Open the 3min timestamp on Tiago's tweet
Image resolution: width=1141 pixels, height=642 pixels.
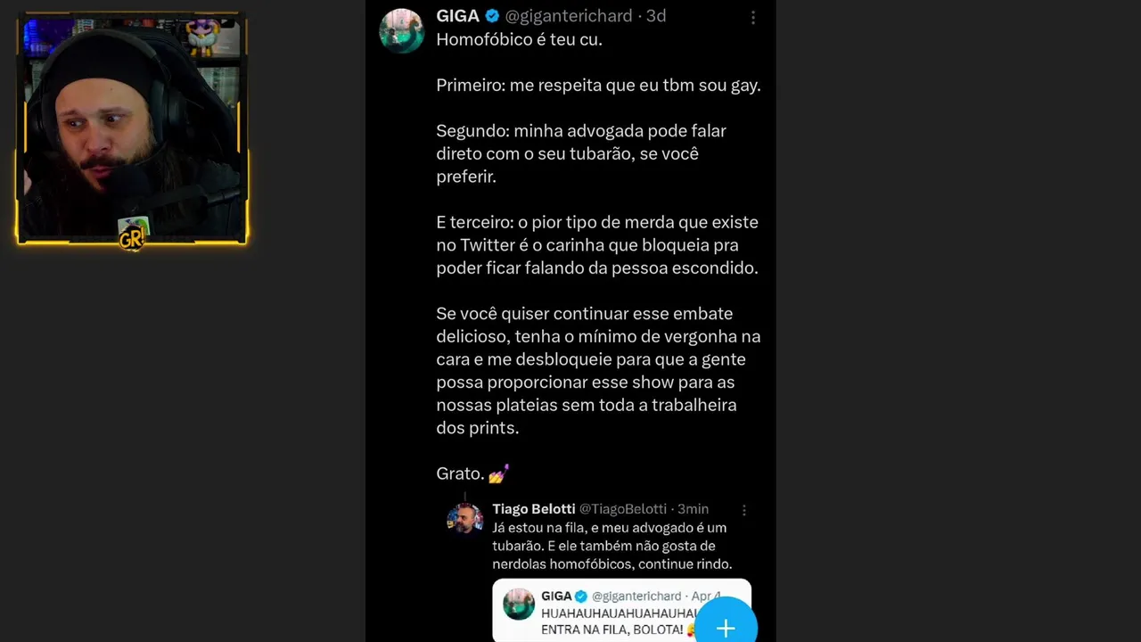693,509
